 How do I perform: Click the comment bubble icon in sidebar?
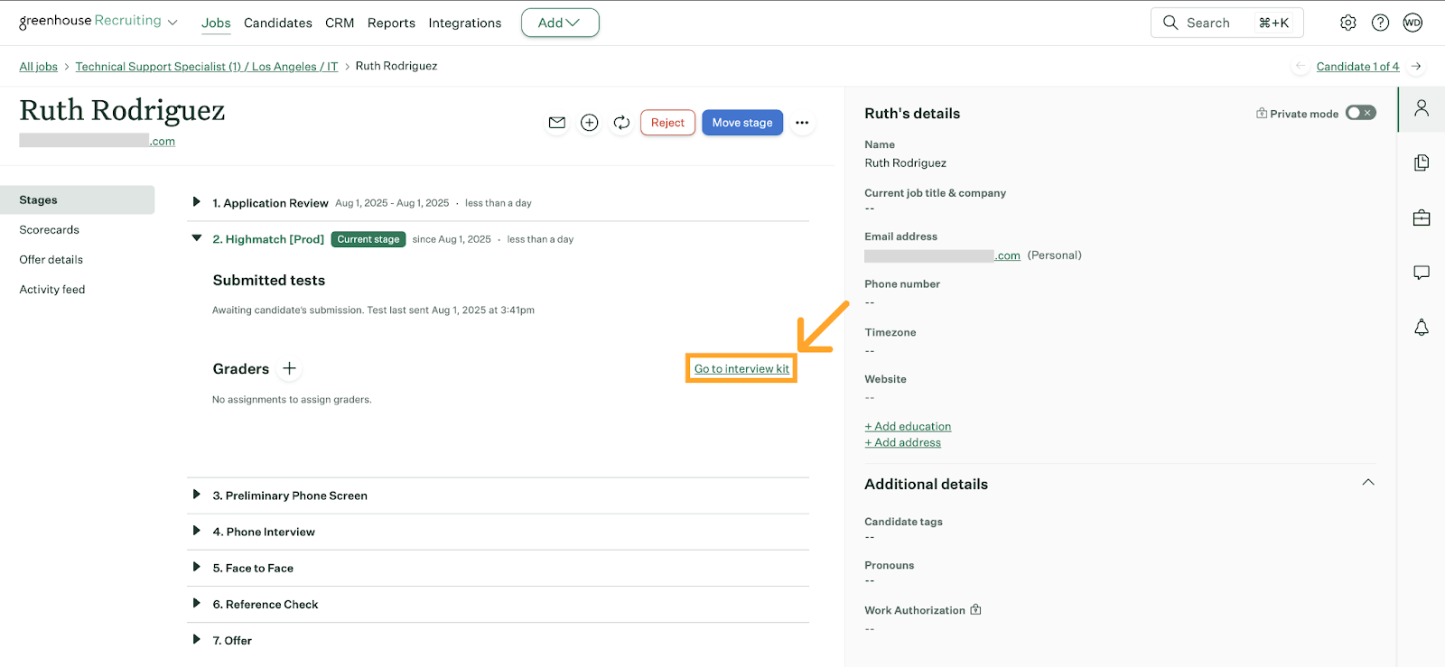(1421, 273)
